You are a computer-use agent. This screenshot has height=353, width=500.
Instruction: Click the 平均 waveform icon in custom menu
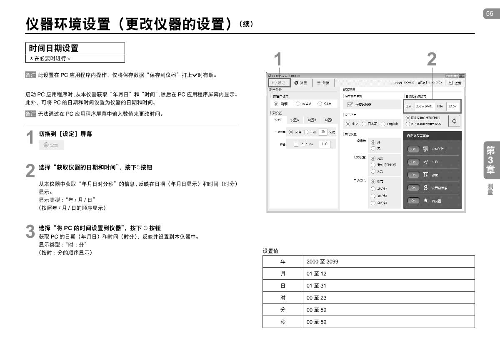[x=426, y=162]
